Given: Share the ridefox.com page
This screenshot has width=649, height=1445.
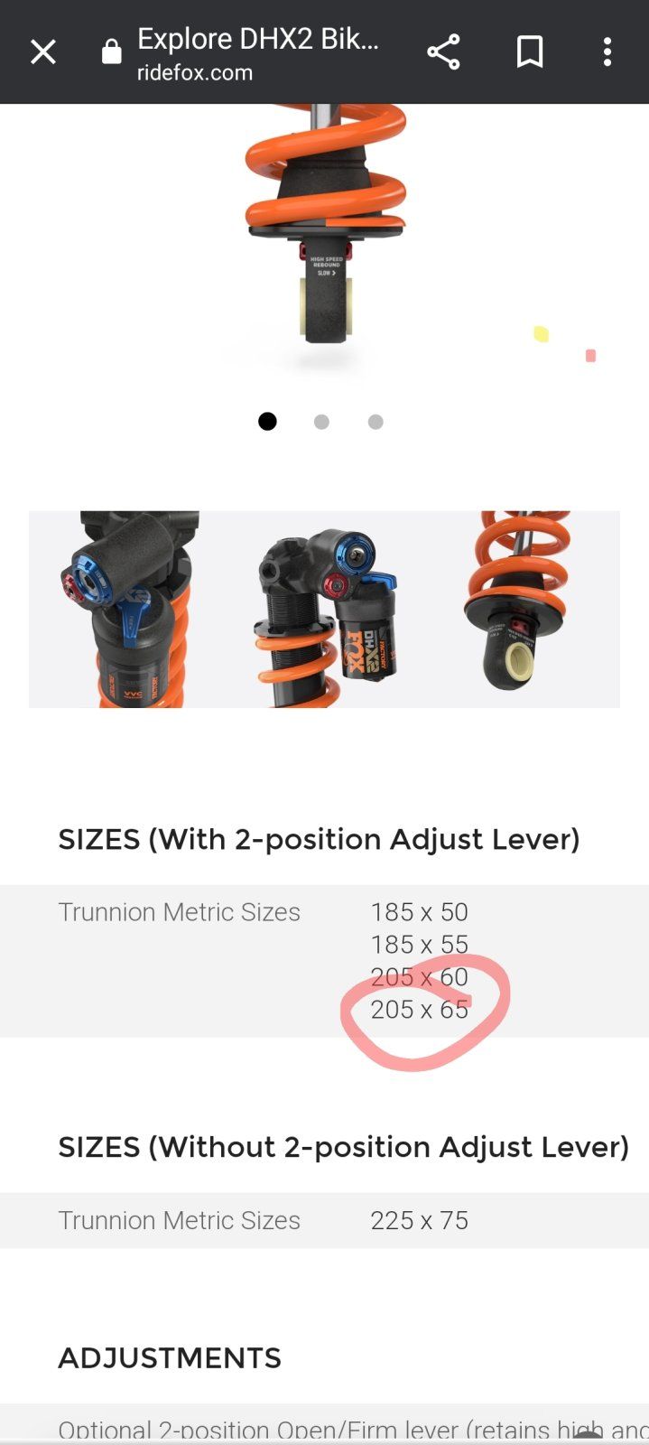Looking at the screenshot, I should (x=443, y=52).
